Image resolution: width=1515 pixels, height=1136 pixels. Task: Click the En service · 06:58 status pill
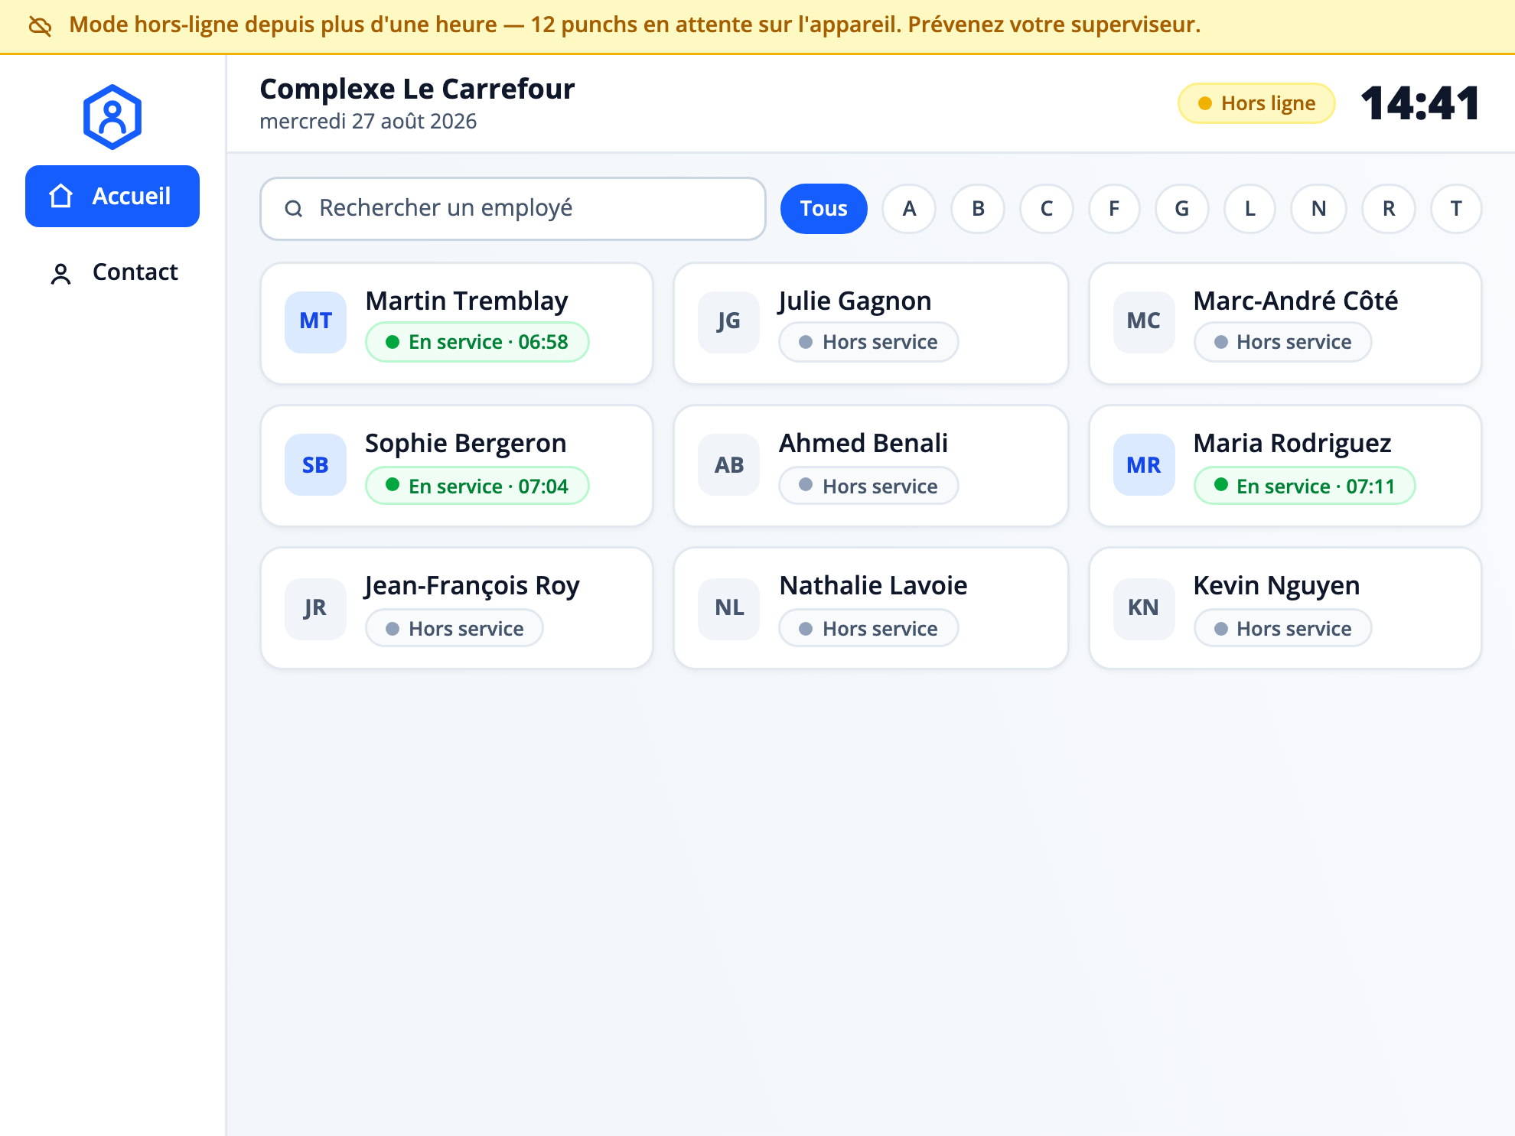click(x=477, y=342)
